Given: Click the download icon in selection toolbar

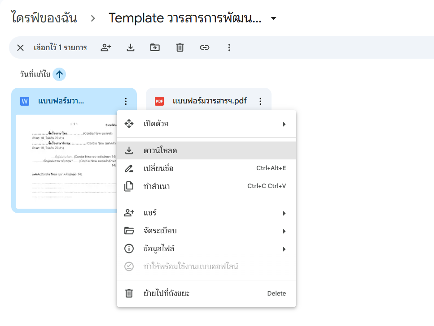Looking at the screenshot, I should tap(131, 47).
